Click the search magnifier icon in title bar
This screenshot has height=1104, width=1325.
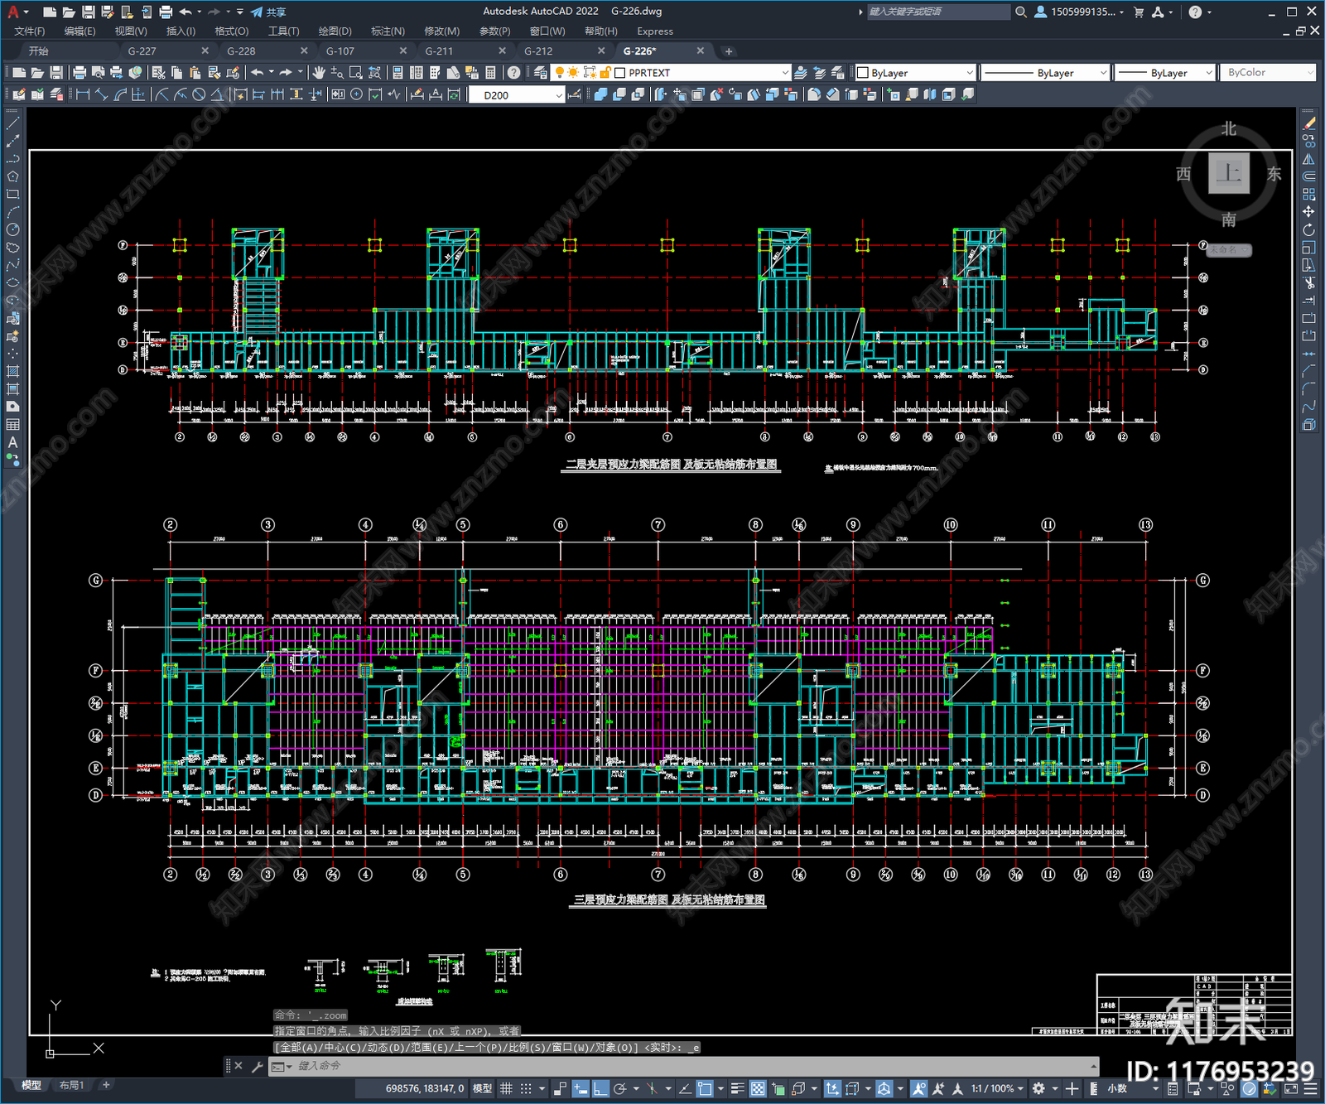[1021, 12]
